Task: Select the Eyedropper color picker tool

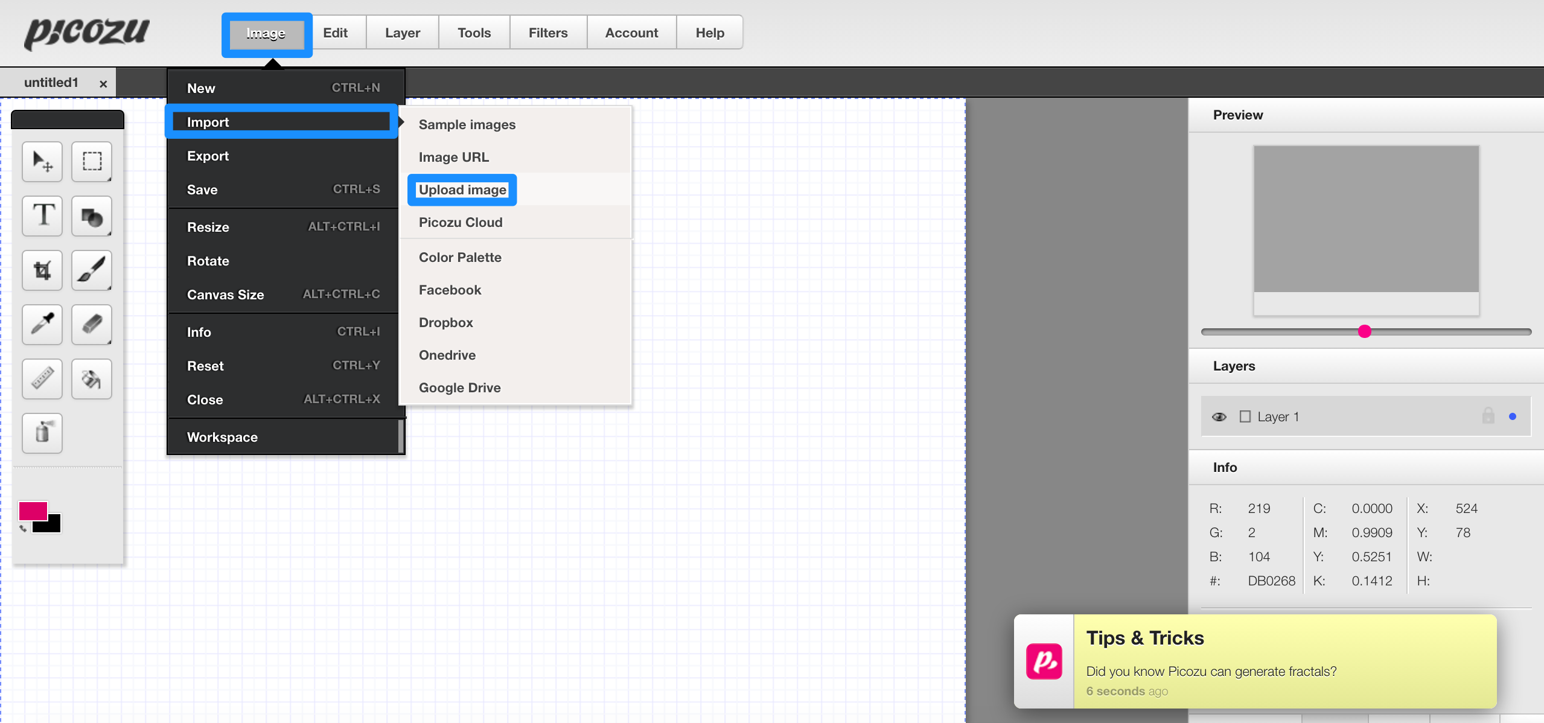Action: (42, 325)
